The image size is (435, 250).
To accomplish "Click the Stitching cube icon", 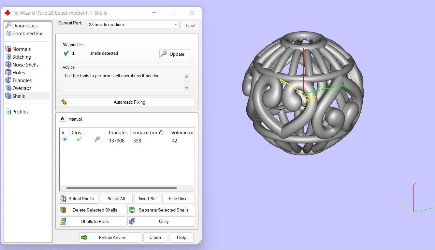I will point(8,57).
